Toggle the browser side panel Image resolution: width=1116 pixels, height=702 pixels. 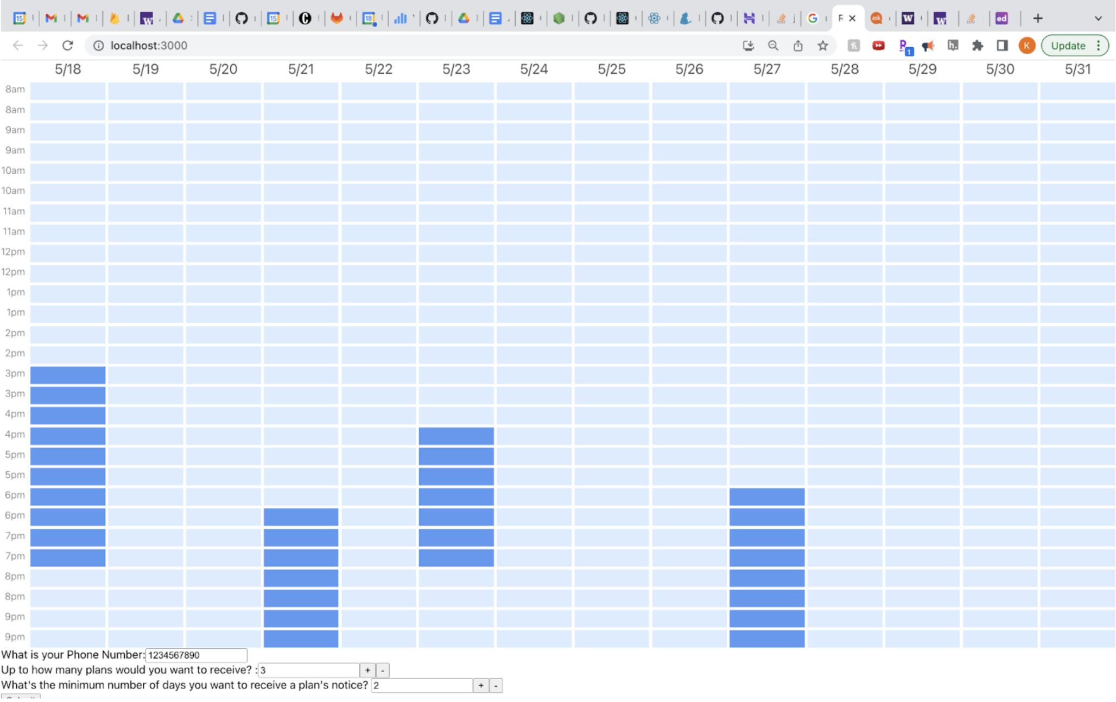click(1002, 46)
